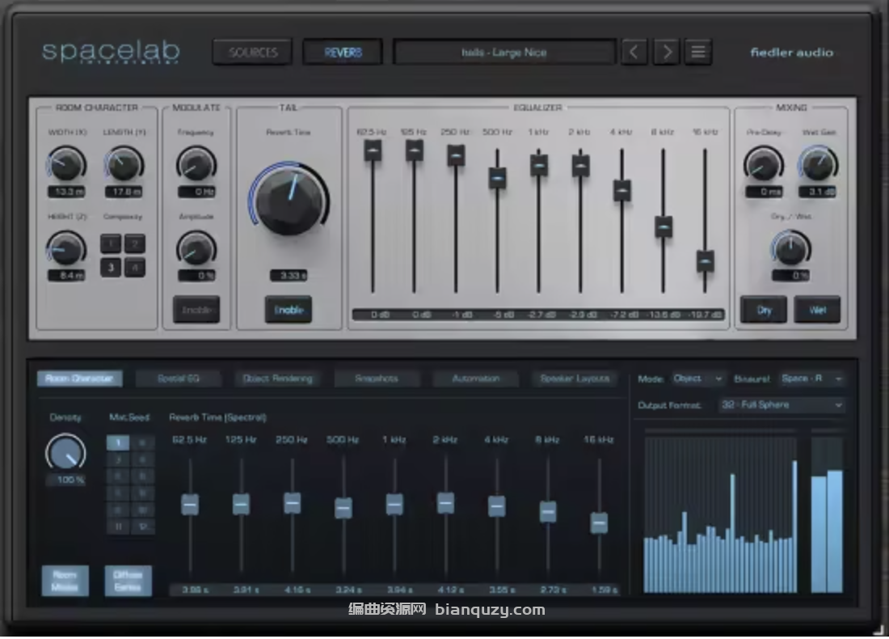The image size is (889, 639).
Task: Go to the previous preset arrow
Action: (634, 53)
